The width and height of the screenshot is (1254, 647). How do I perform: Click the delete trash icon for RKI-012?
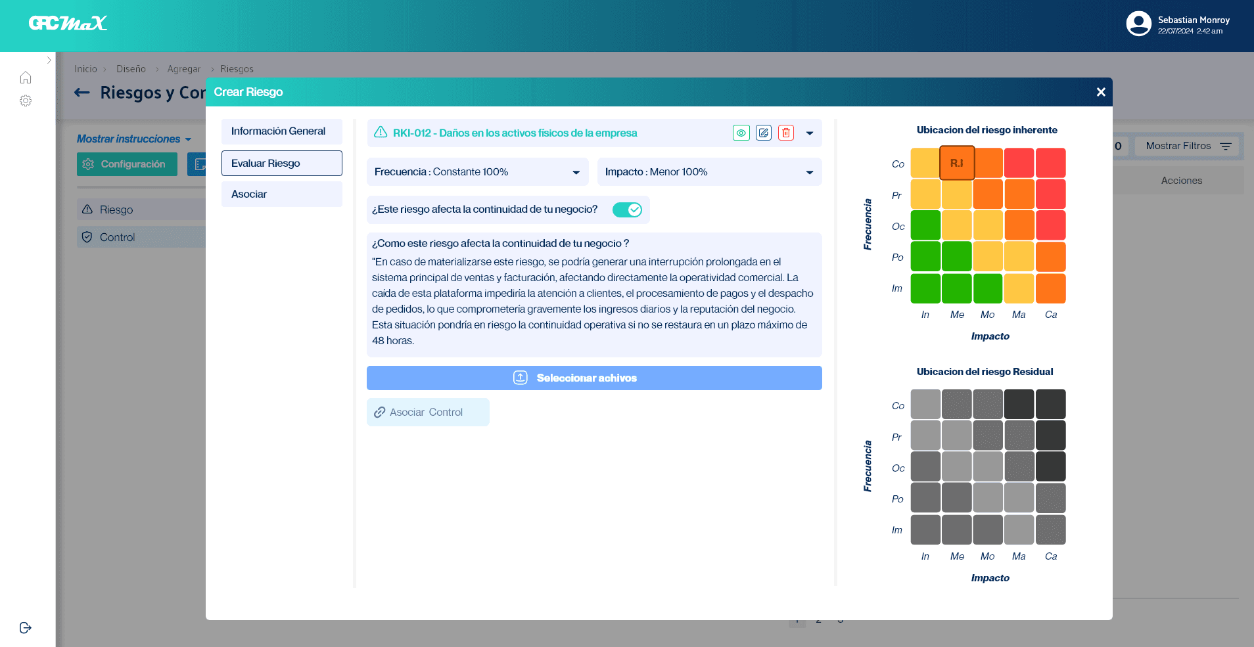[x=786, y=132]
